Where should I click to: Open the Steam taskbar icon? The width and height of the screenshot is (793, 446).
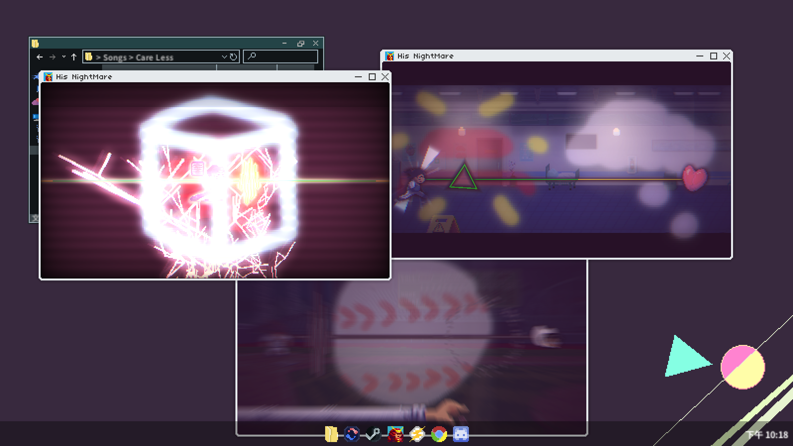[373, 434]
